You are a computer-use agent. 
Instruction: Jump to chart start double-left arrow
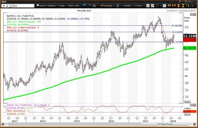pyautogui.click(x=3, y=124)
